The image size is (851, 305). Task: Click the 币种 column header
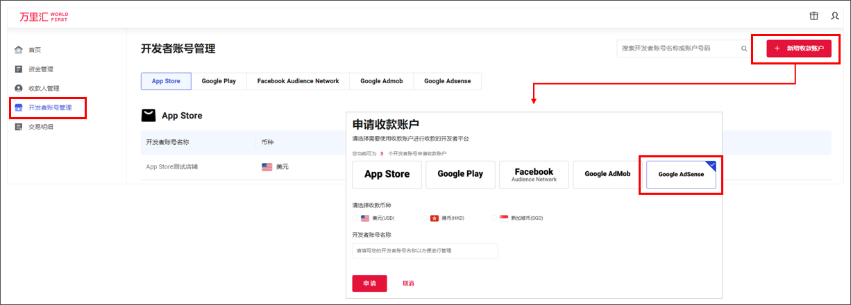(x=268, y=142)
